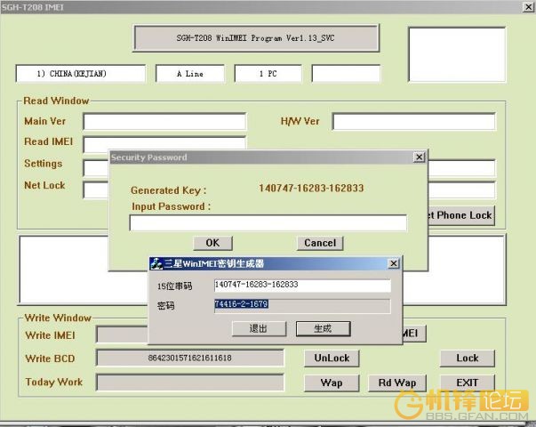
Task: Click the Wap button
Action: (x=332, y=383)
